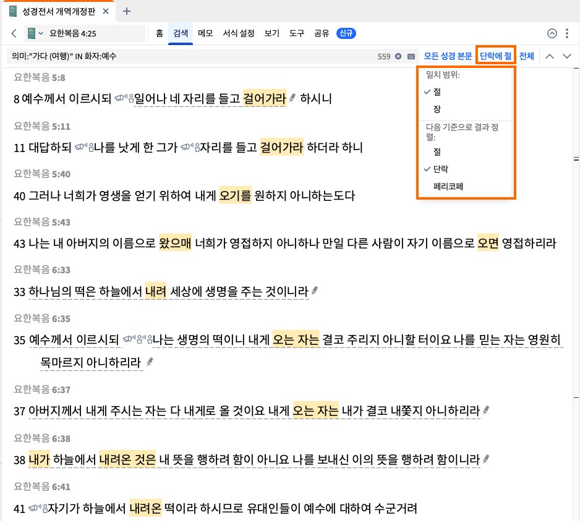Image resolution: width=580 pixels, height=521 pixels.
Task: Open the 요한복음 6:33 reference heading
Action: coord(42,269)
